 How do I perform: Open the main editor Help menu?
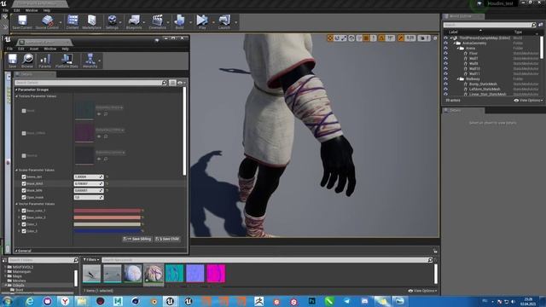click(47, 10)
